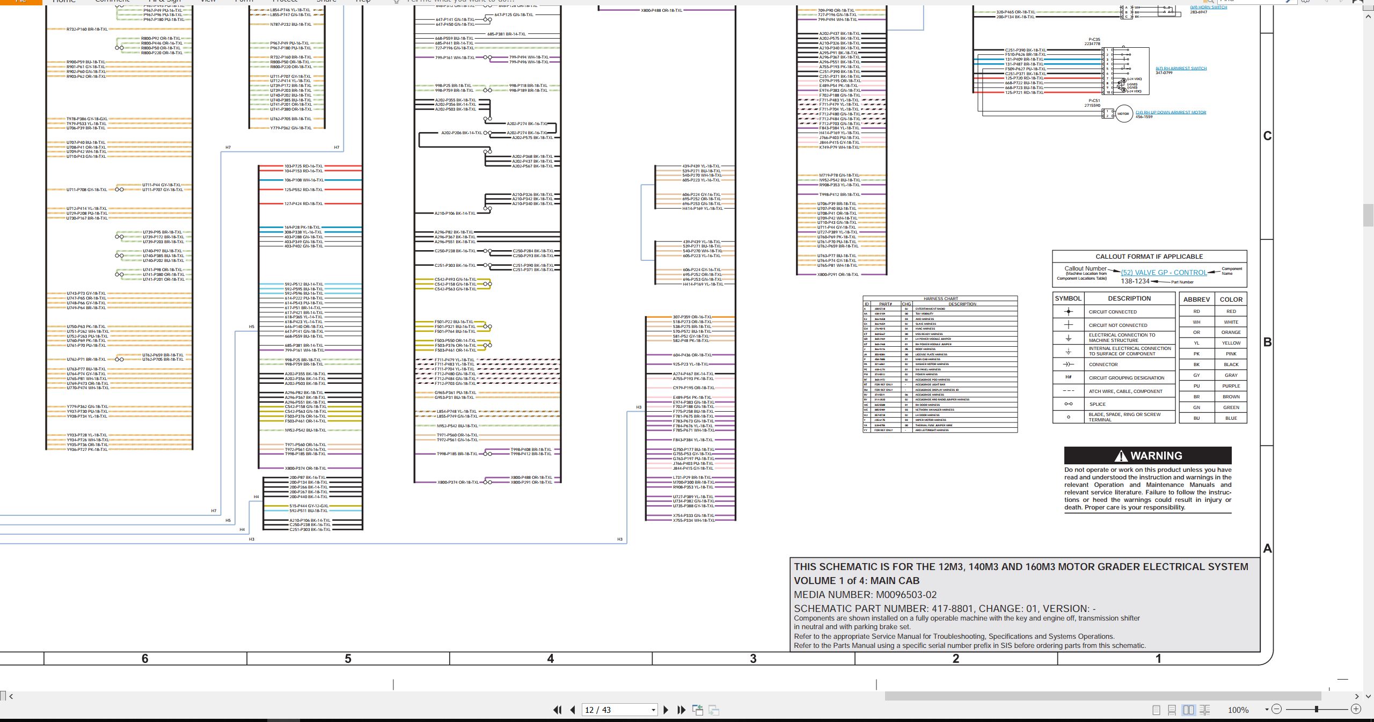Viewport: 1374px width, 722px height.
Task: Click the zoom out minus icon
Action: click(1277, 709)
